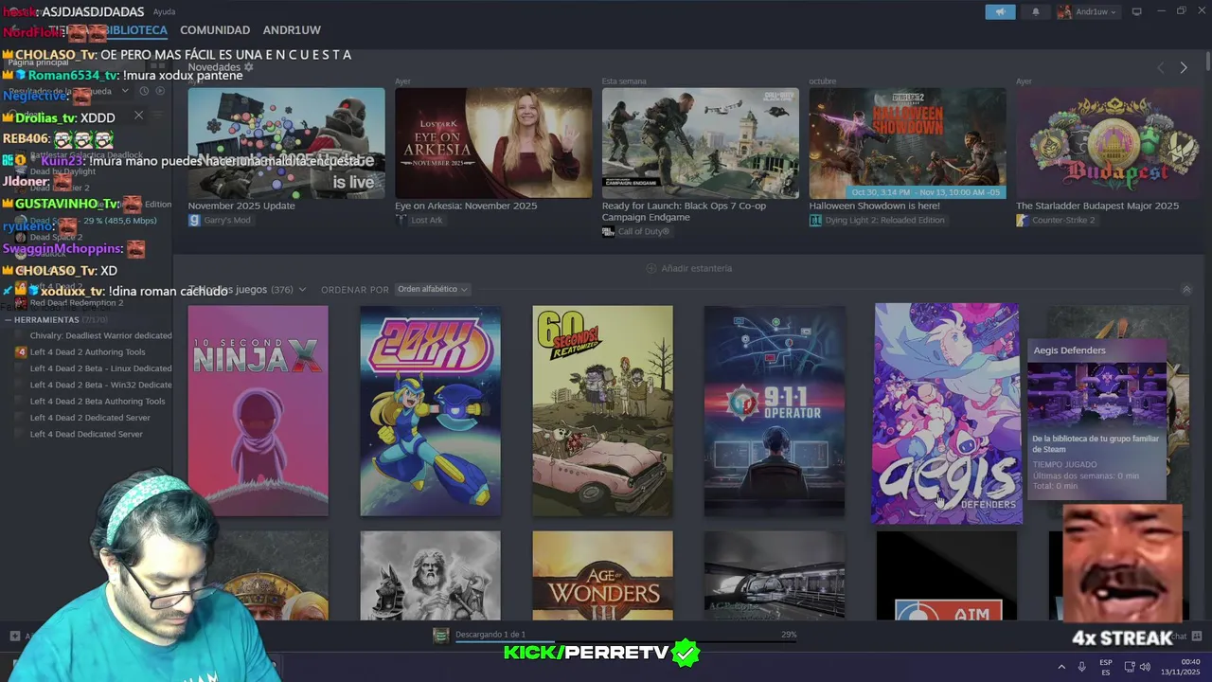
Task: Open the search results filter dropdown
Action: [124, 91]
